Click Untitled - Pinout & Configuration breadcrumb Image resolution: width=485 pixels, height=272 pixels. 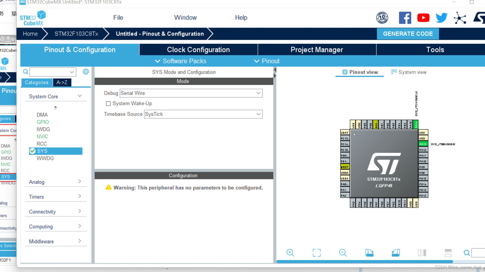pos(160,34)
